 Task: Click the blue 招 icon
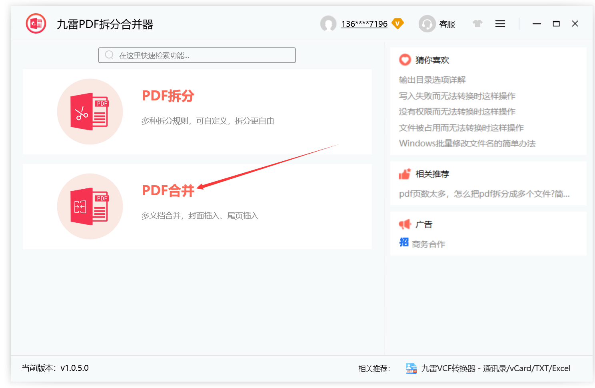(404, 242)
